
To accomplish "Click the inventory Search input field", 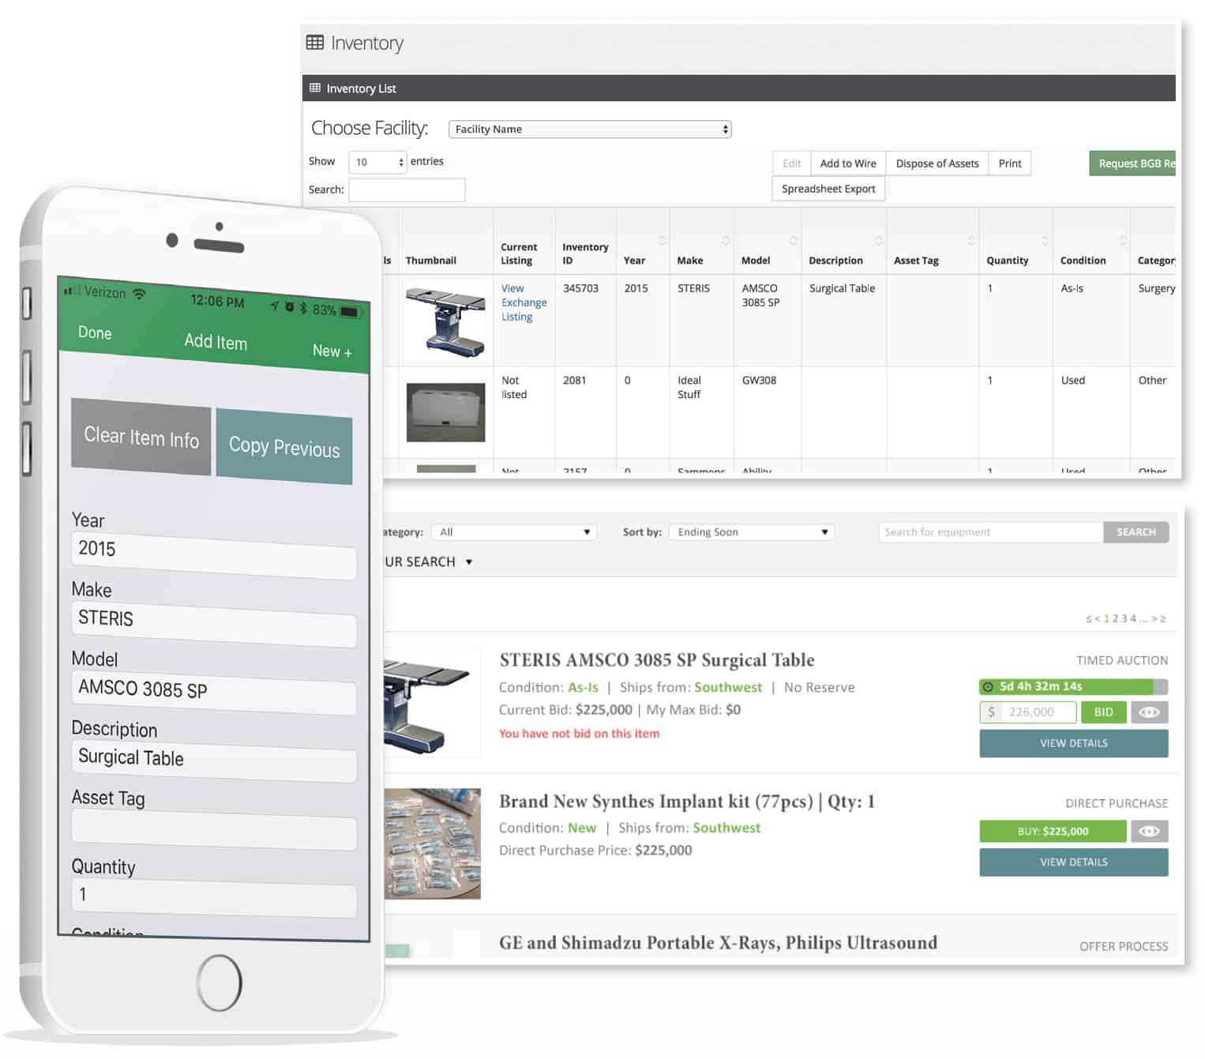I will click(407, 190).
